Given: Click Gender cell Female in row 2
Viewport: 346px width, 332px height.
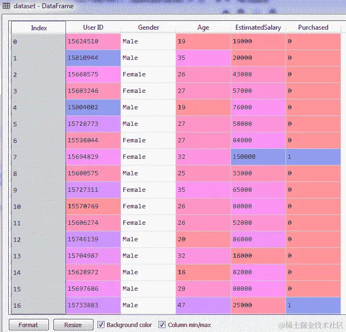Looking at the screenshot, I should [x=149, y=75].
